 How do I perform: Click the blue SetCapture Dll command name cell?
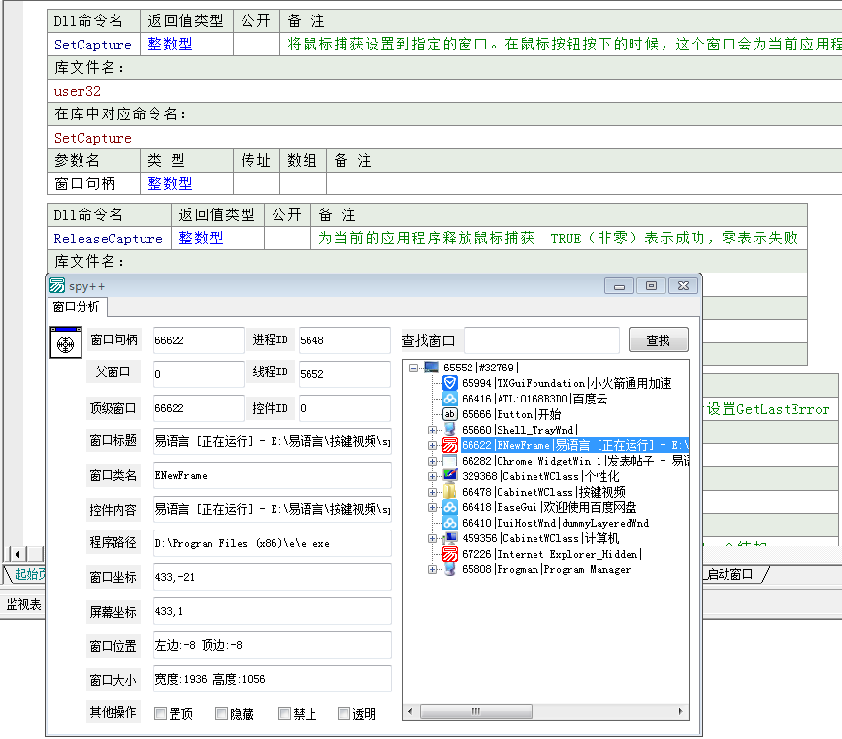click(93, 44)
